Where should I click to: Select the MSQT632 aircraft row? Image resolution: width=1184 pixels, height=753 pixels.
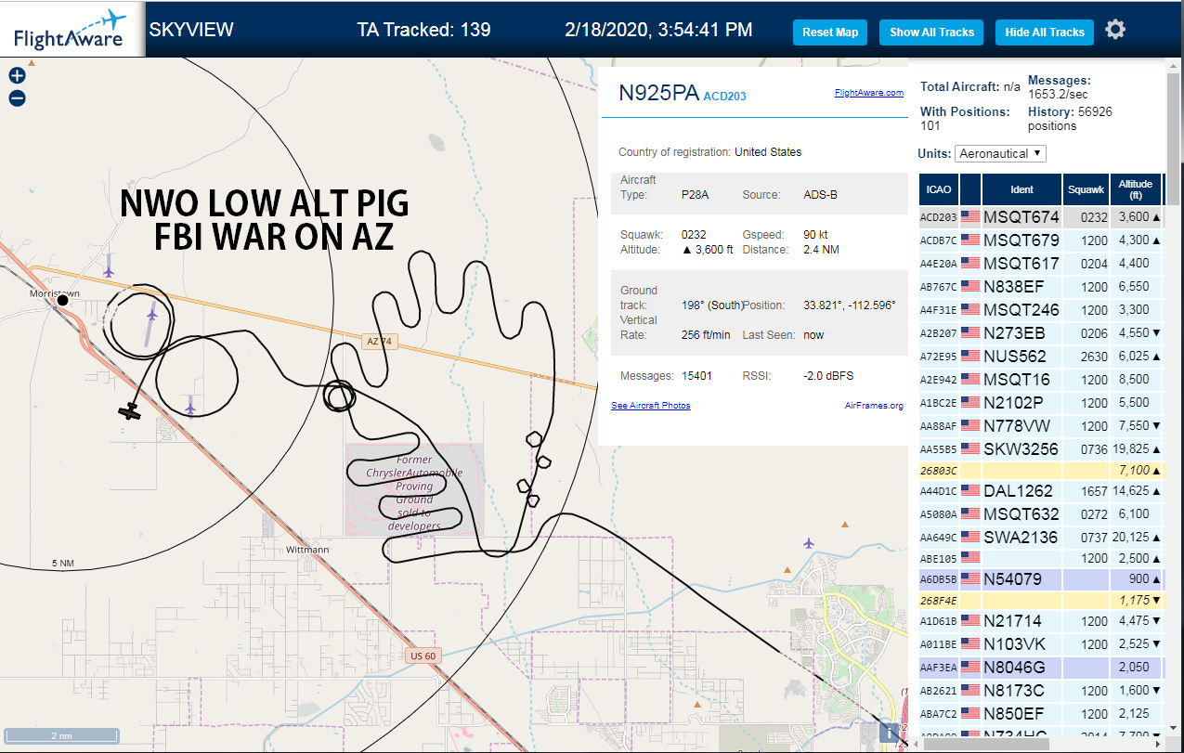click(x=1041, y=514)
